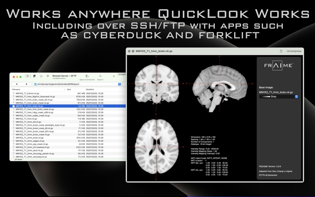Click the Share icon in QuickLook titlebar
The image size is (315, 197).
[281, 51]
